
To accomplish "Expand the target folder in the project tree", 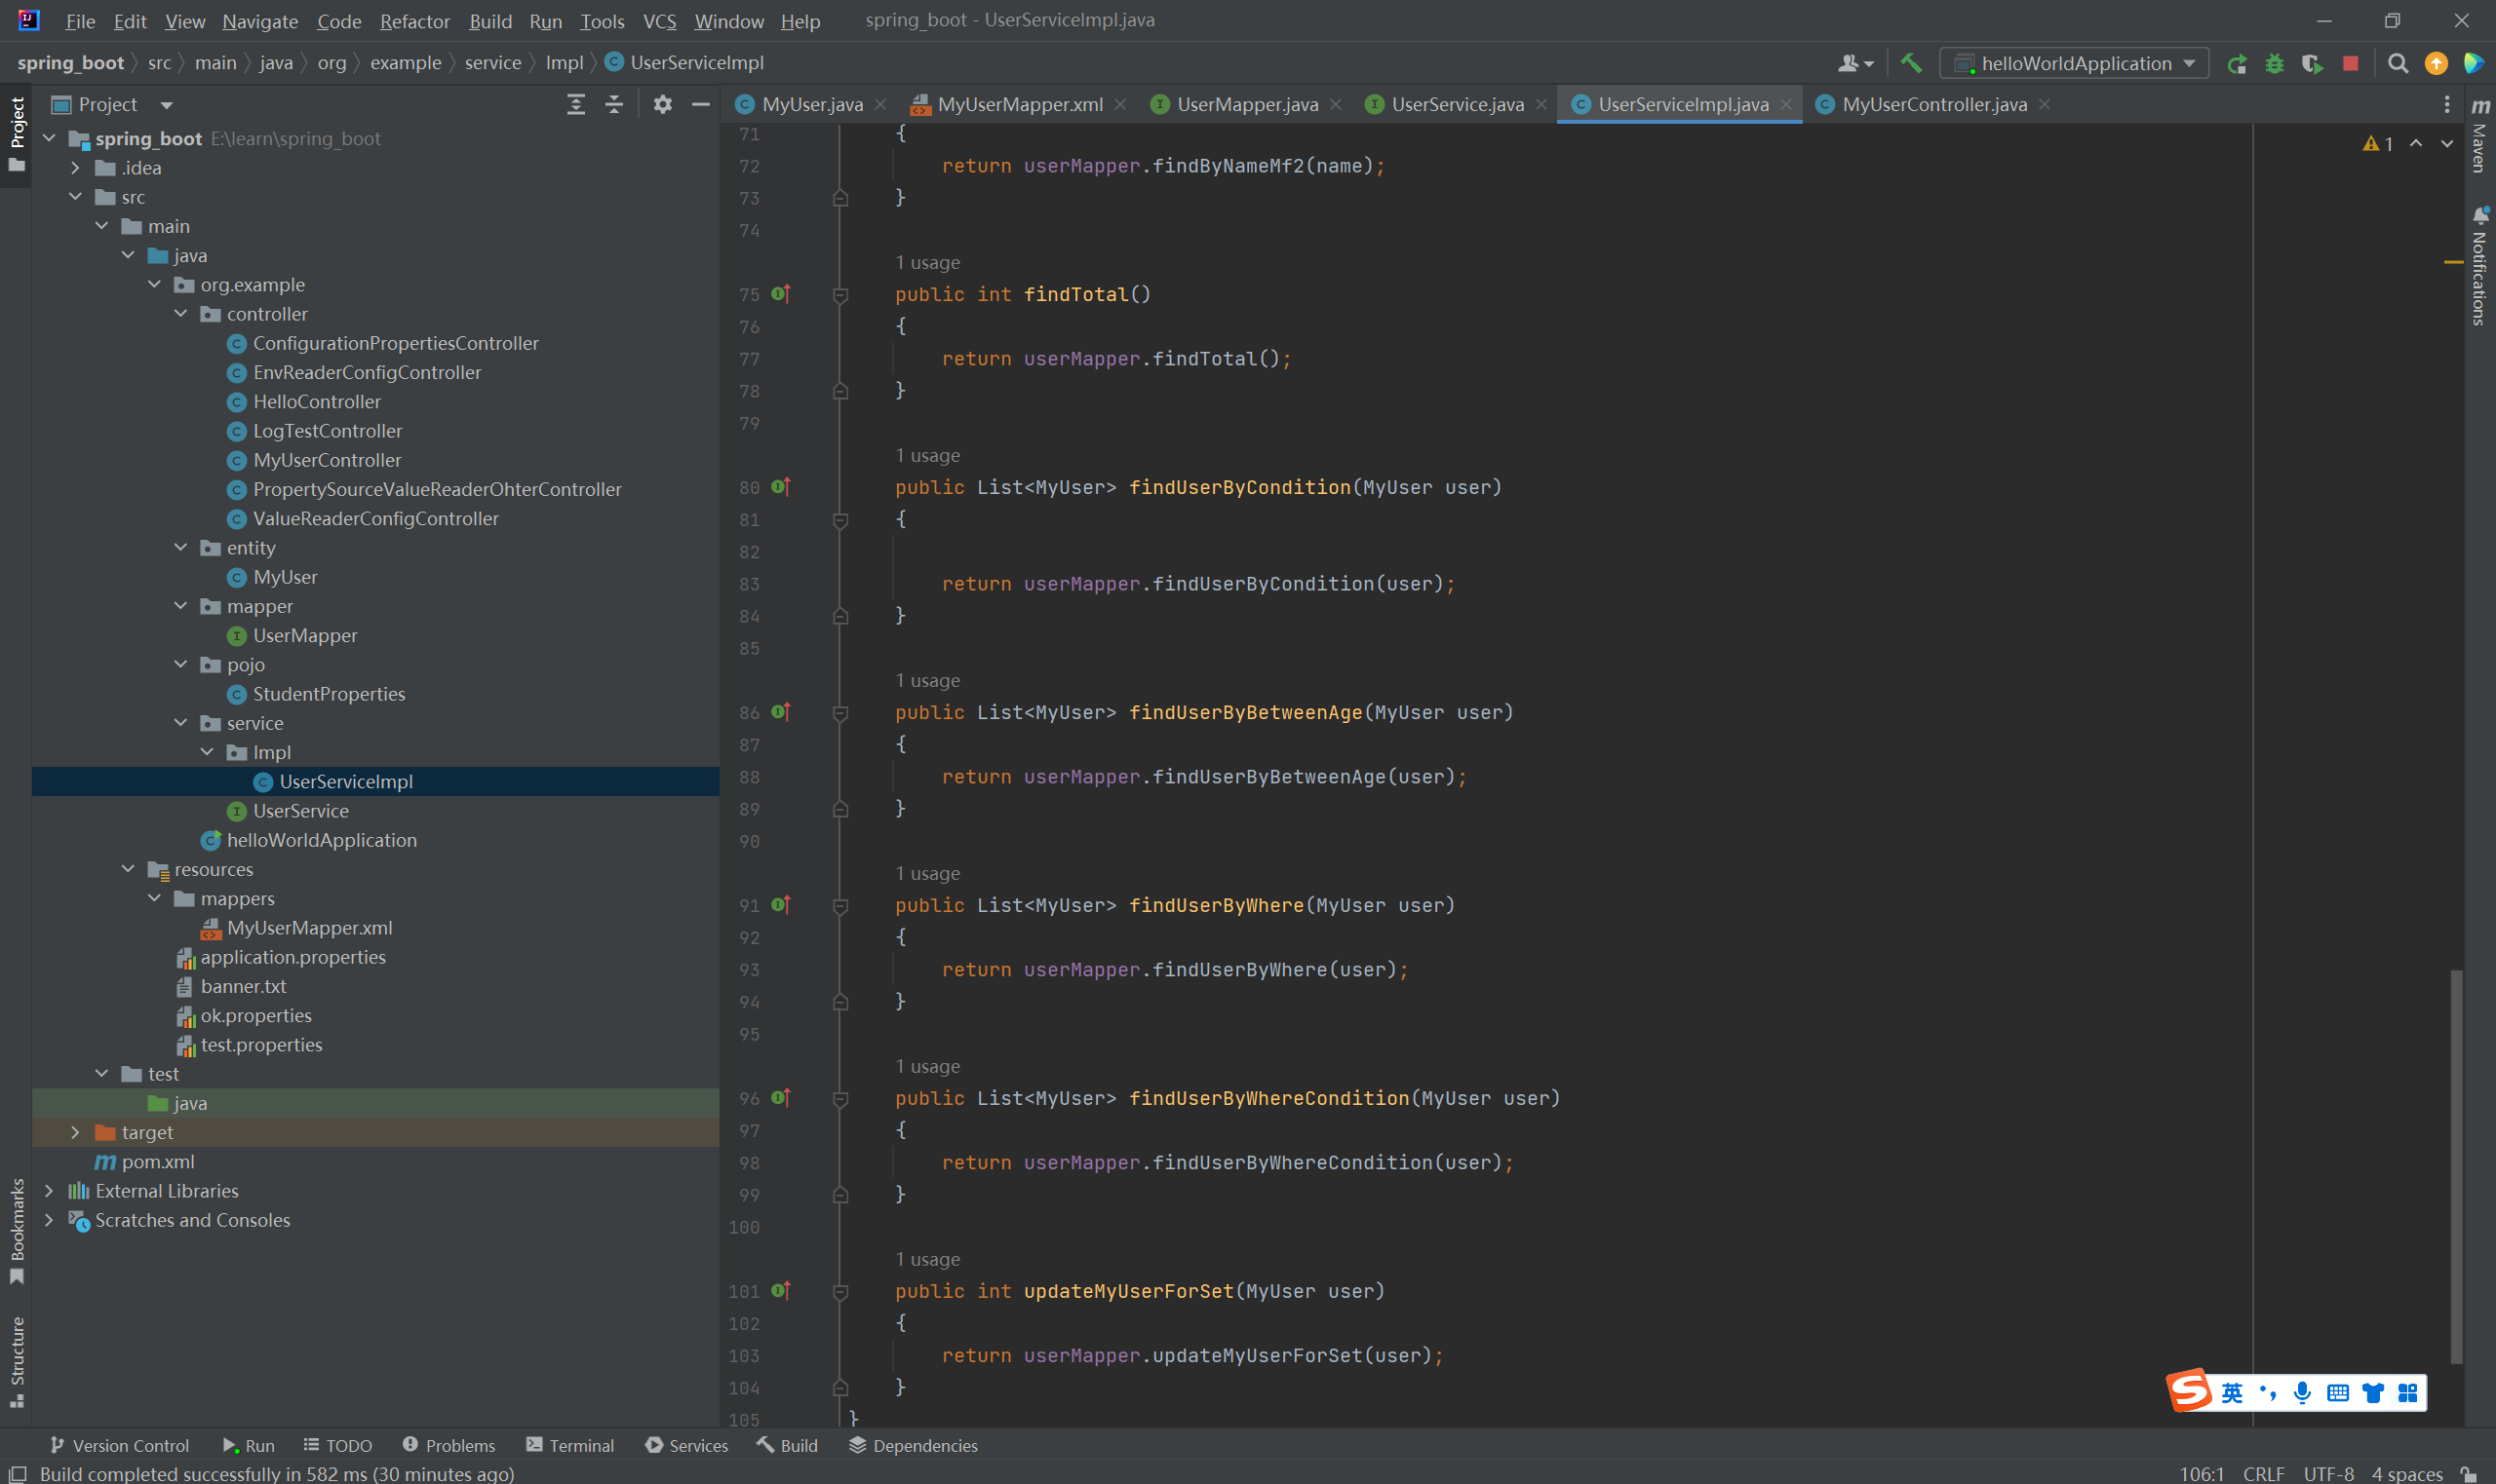I will point(75,1132).
